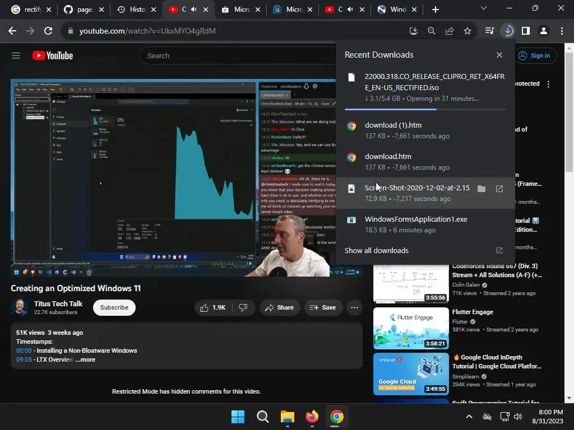The image size is (574, 430).
Task: Open the download.htm entry
Action: tap(425, 162)
